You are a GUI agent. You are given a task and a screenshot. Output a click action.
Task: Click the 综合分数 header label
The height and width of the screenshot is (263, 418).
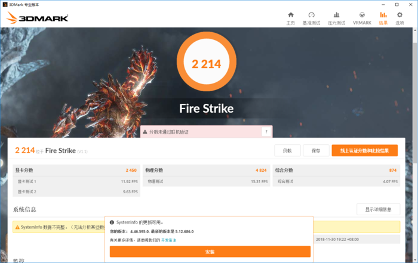pos(284,170)
